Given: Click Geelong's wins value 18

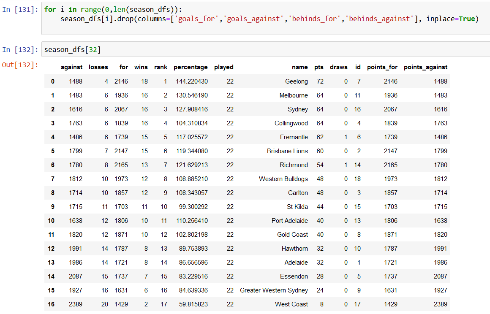Looking at the screenshot, I should coord(144,81).
